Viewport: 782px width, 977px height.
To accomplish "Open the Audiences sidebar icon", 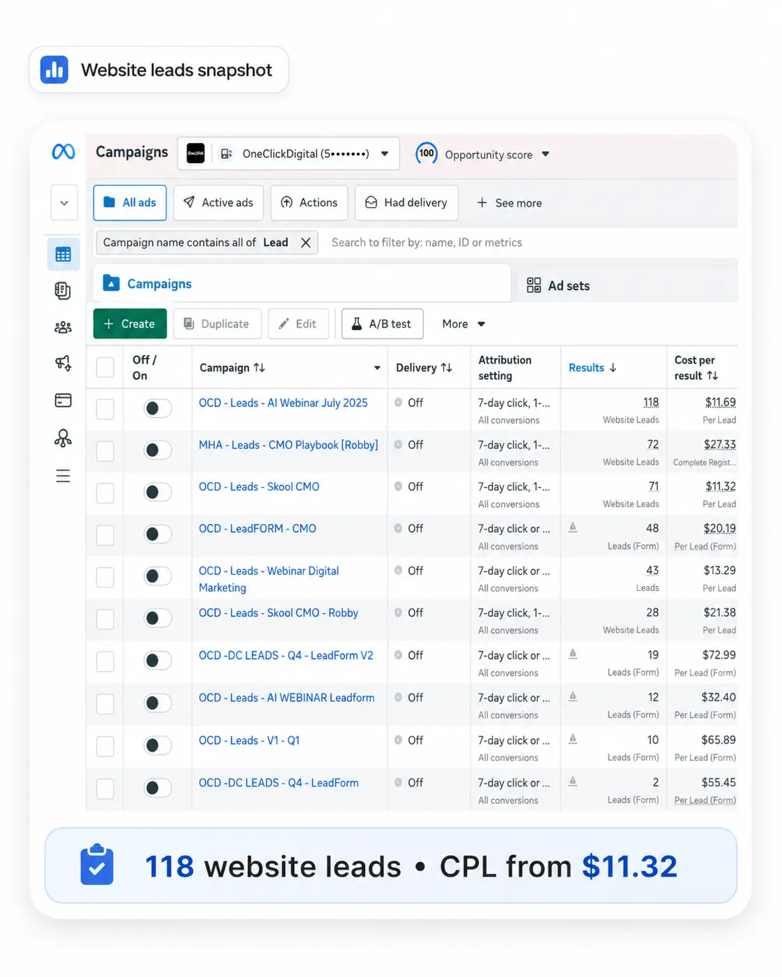I will [63, 327].
